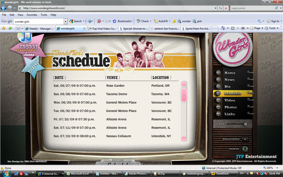This screenshot has width=283, height=177.
Task: Open the Edit menu
Action: click(12, 15)
